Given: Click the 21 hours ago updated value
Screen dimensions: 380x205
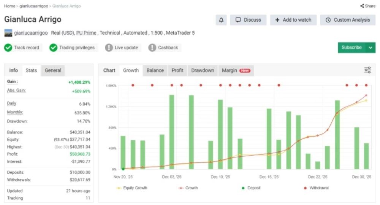Looking at the screenshot, I should pyautogui.click(x=78, y=191).
